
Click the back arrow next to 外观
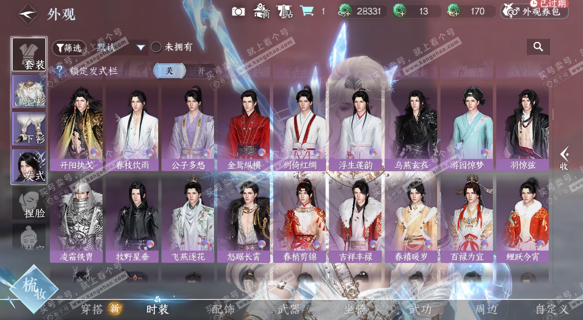click(27, 14)
